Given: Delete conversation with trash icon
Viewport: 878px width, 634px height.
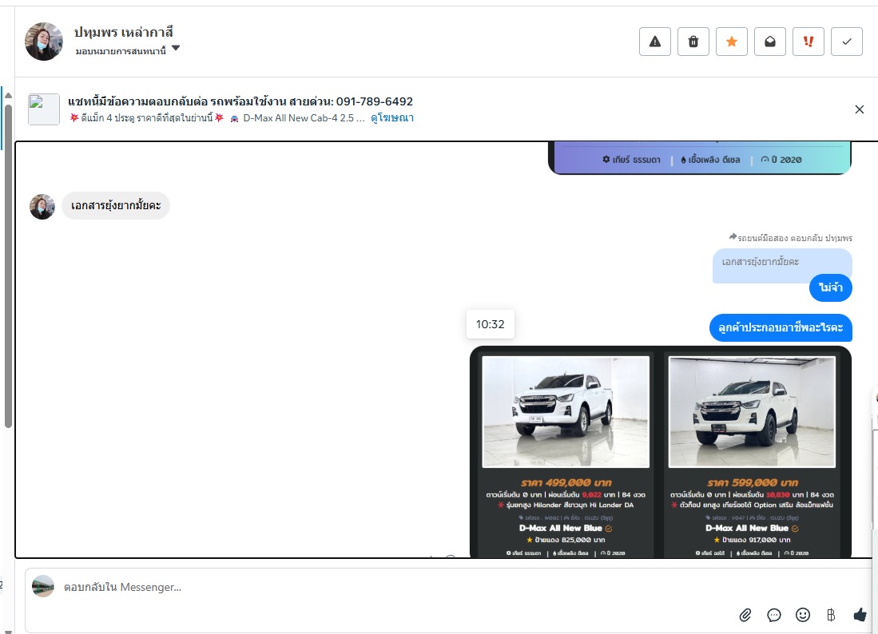Looking at the screenshot, I should [x=693, y=42].
